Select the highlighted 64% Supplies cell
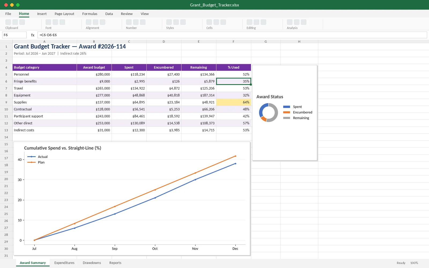This screenshot has height=268, width=429. coord(234,102)
